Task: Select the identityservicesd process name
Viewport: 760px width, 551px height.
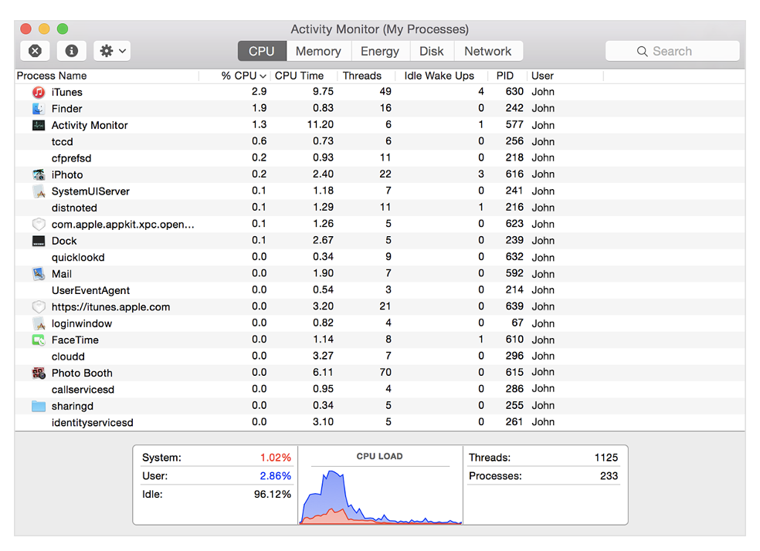Action: click(92, 423)
